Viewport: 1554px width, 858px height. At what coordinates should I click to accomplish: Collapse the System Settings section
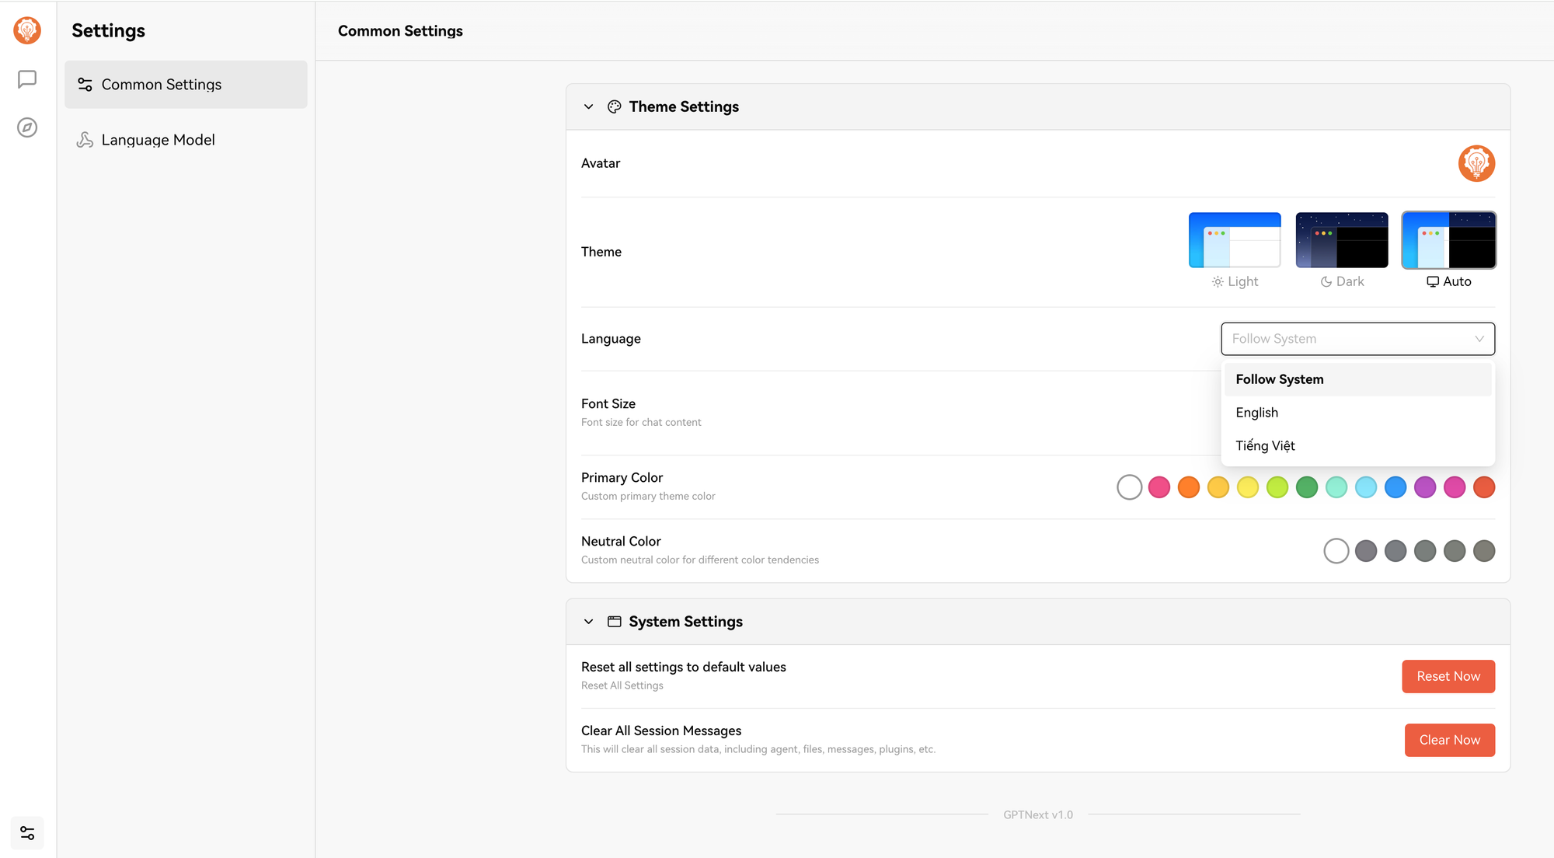point(589,622)
